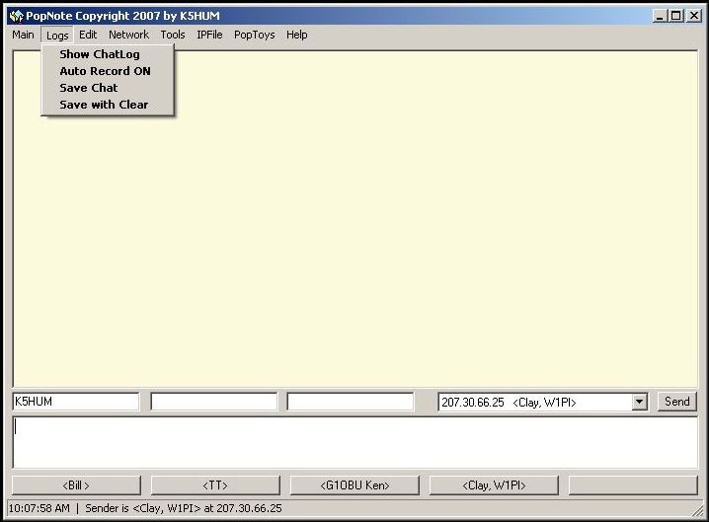This screenshot has width=709, height=522.
Task: Click the Sender is <Clay, W1PI> status text
Action: point(184,508)
